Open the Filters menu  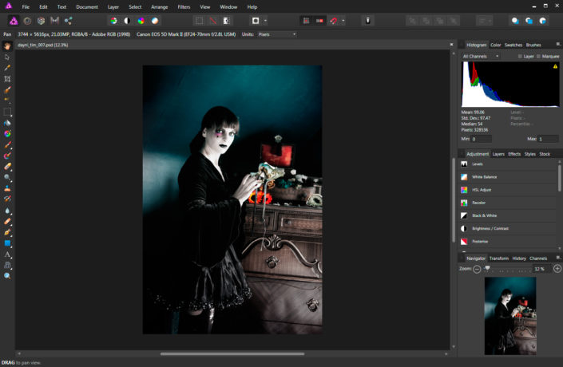(184, 7)
